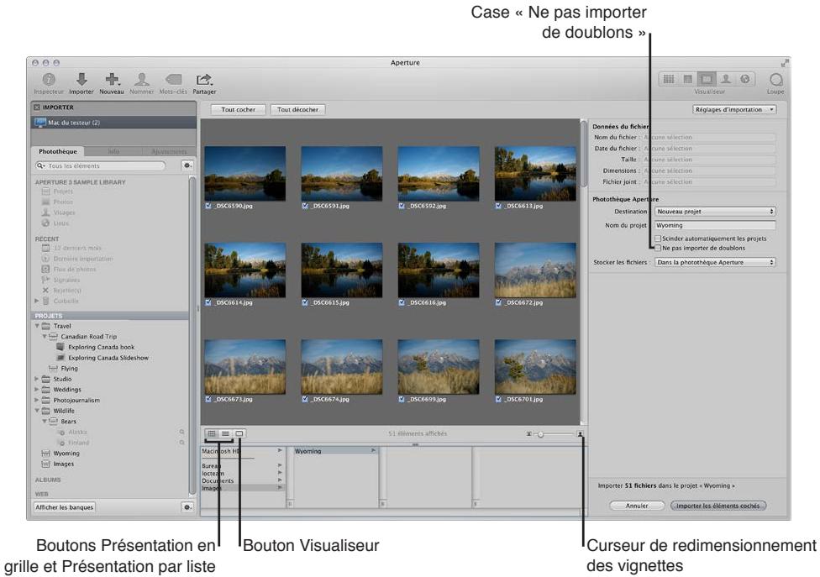Uncheck _DSC6701.jpg checkbox

click(498, 399)
